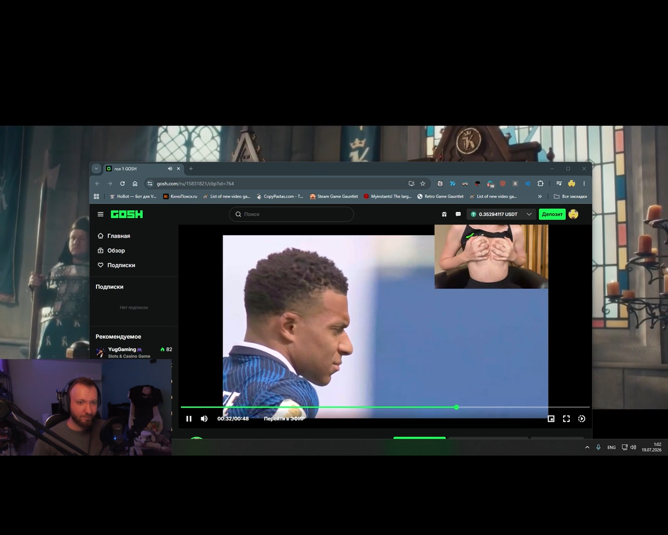668x535 pixels.
Task: Open the taskbar clock and date
Action: point(652,447)
